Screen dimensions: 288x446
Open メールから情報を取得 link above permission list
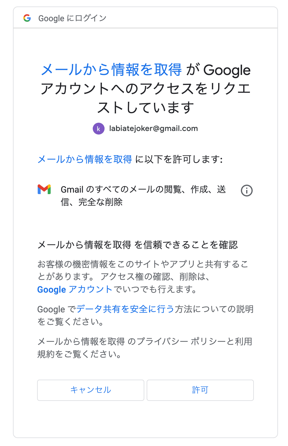click(85, 159)
